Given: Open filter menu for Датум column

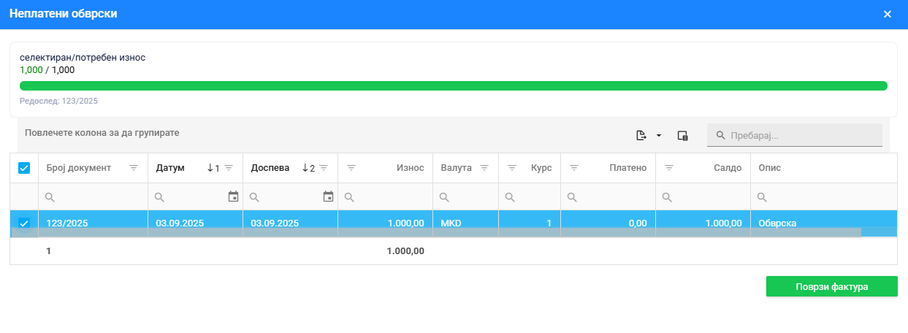Looking at the screenshot, I should click(x=229, y=168).
